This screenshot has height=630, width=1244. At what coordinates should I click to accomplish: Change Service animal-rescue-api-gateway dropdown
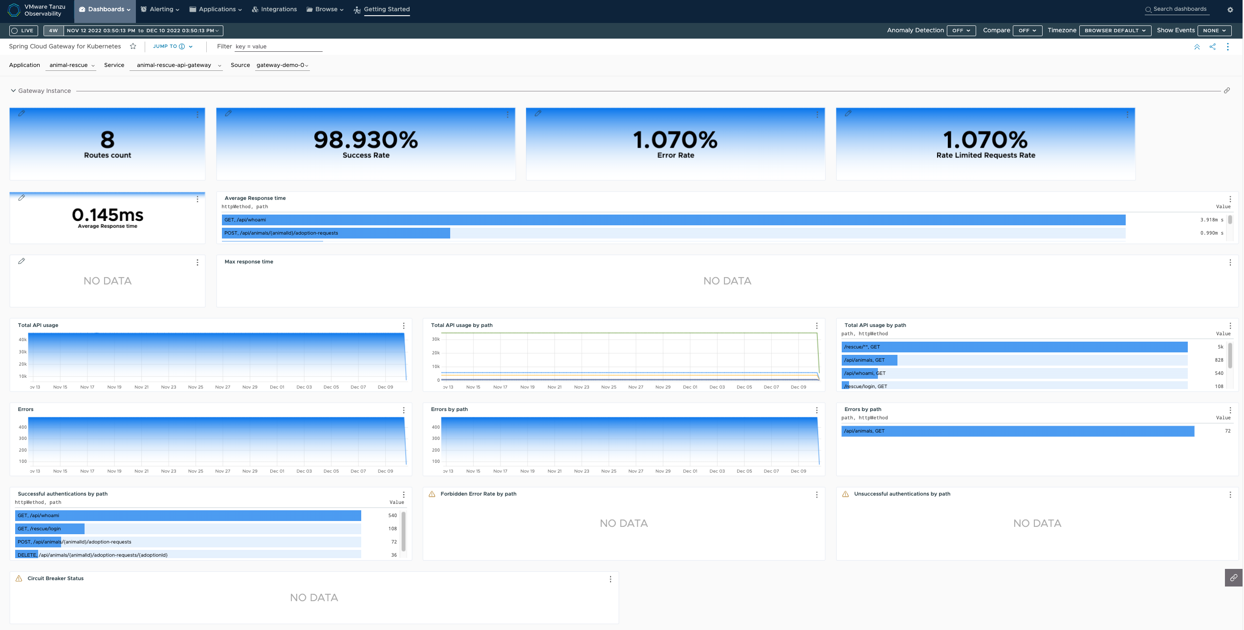[x=176, y=65]
